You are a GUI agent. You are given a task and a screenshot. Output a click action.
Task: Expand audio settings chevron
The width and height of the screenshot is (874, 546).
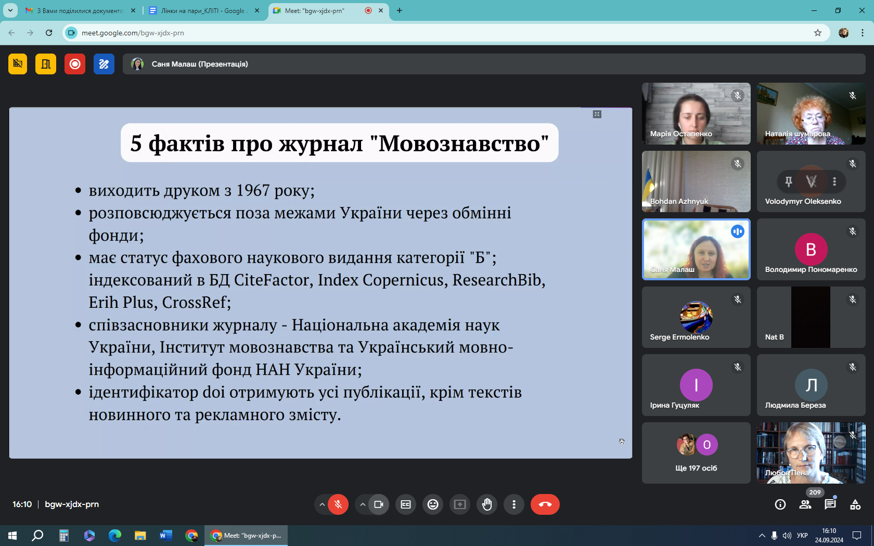pyautogui.click(x=322, y=504)
